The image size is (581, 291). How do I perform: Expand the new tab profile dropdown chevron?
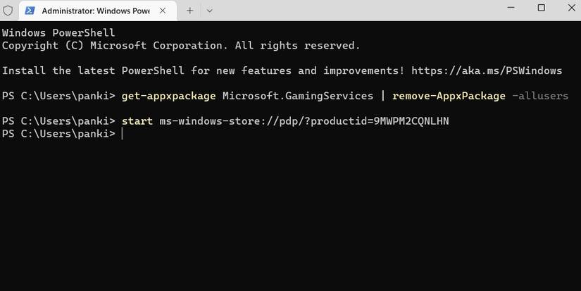pos(209,11)
